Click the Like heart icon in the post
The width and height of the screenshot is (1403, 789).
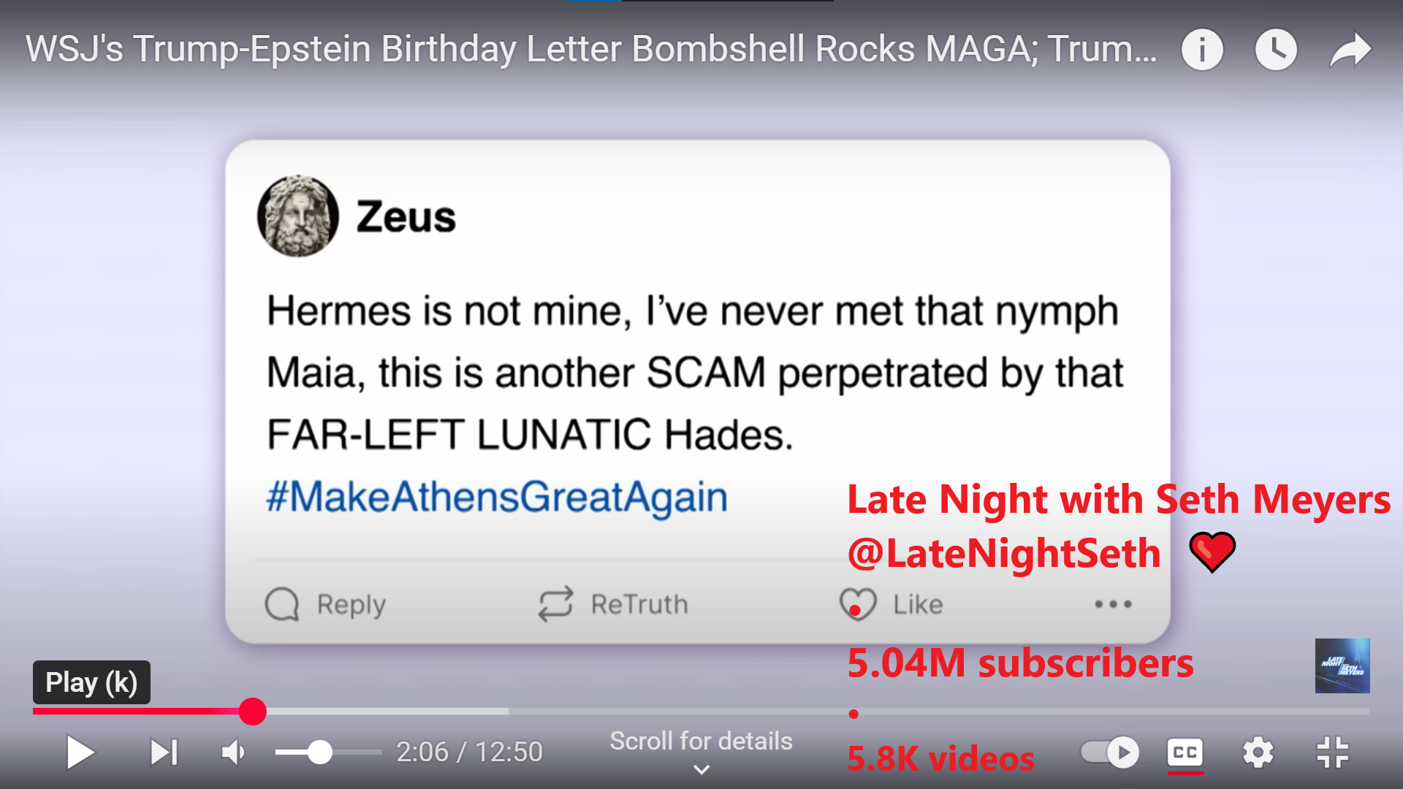[858, 604]
